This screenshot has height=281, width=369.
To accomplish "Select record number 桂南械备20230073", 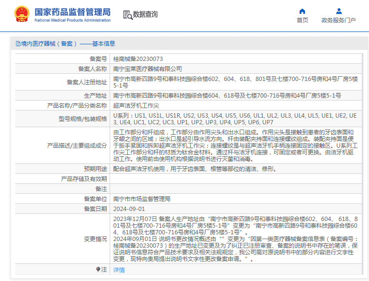I will pos(138,59).
